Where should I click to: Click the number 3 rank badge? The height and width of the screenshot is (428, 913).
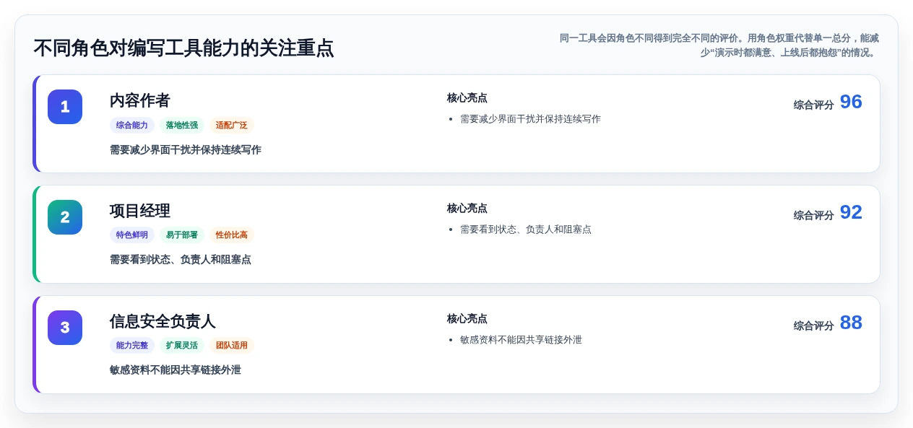point(65,328)
